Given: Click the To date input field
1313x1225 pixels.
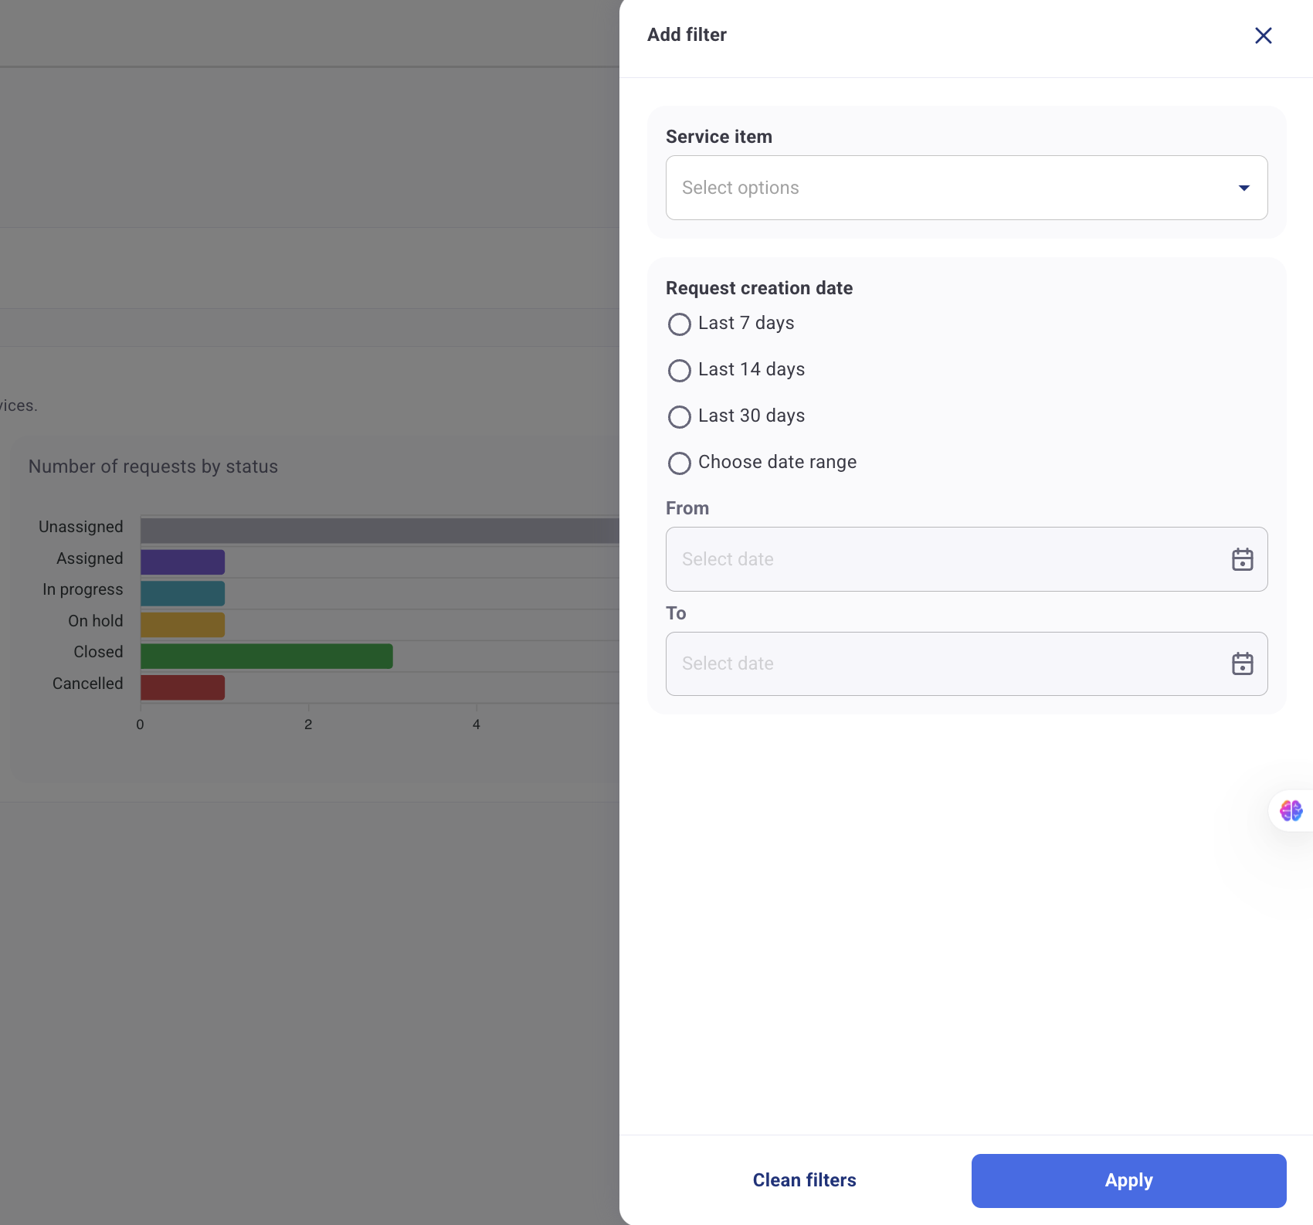Looking at the screenshot, I should (966, 663).
